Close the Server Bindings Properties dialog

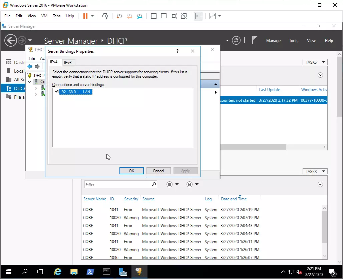click(x=193, y=51)
